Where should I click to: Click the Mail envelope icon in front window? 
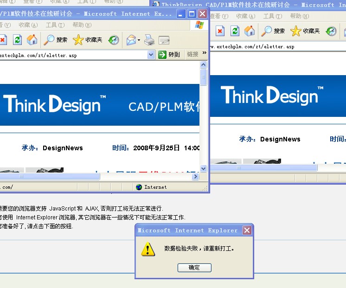click(x=131, y=40)
